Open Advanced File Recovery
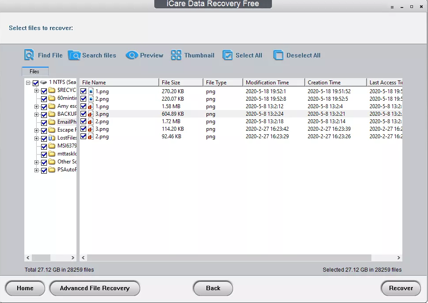 click(95, 288)
